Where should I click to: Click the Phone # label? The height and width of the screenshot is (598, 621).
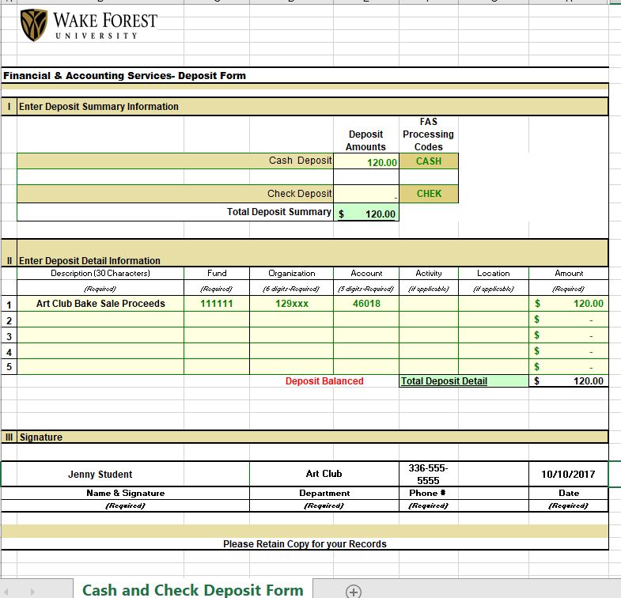click(427, 493)
